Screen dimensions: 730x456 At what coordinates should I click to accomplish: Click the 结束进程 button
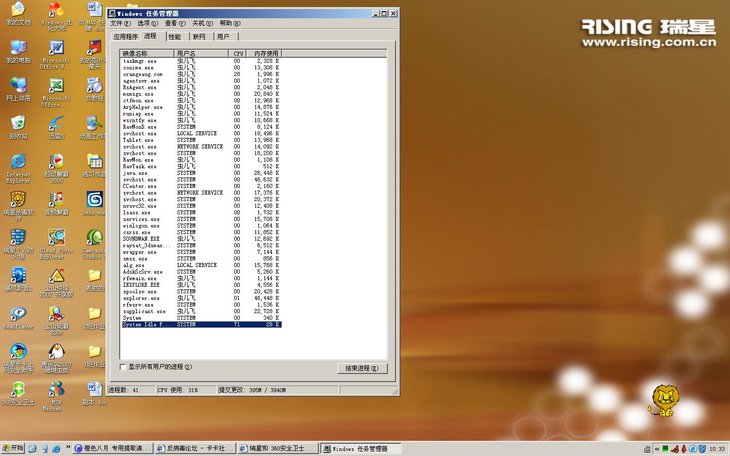[x=362, y=368]
